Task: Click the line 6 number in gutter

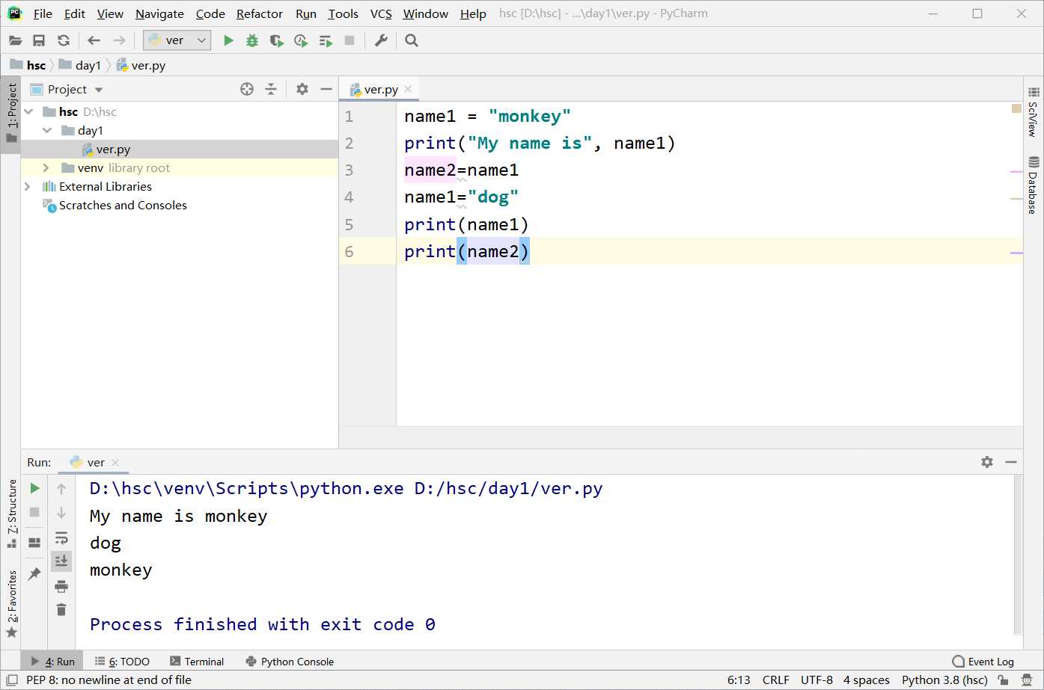Action: pyautogui.click(x=349, y=251)
